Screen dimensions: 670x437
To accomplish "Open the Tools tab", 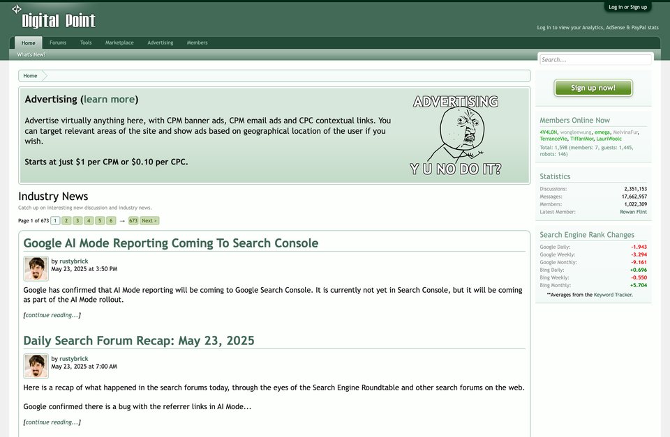I will [x=86, y=43].
